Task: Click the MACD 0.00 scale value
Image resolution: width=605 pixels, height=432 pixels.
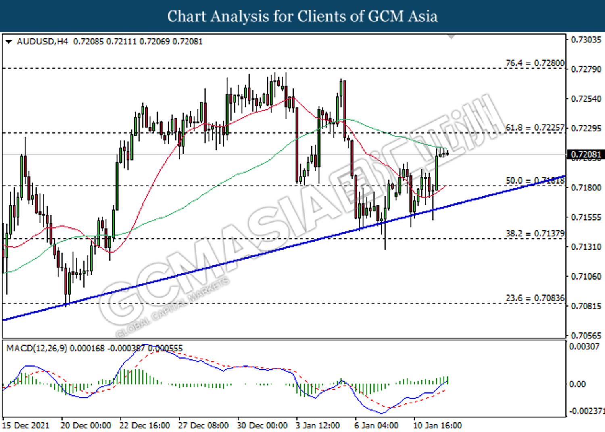Action: tap(577, 384)
